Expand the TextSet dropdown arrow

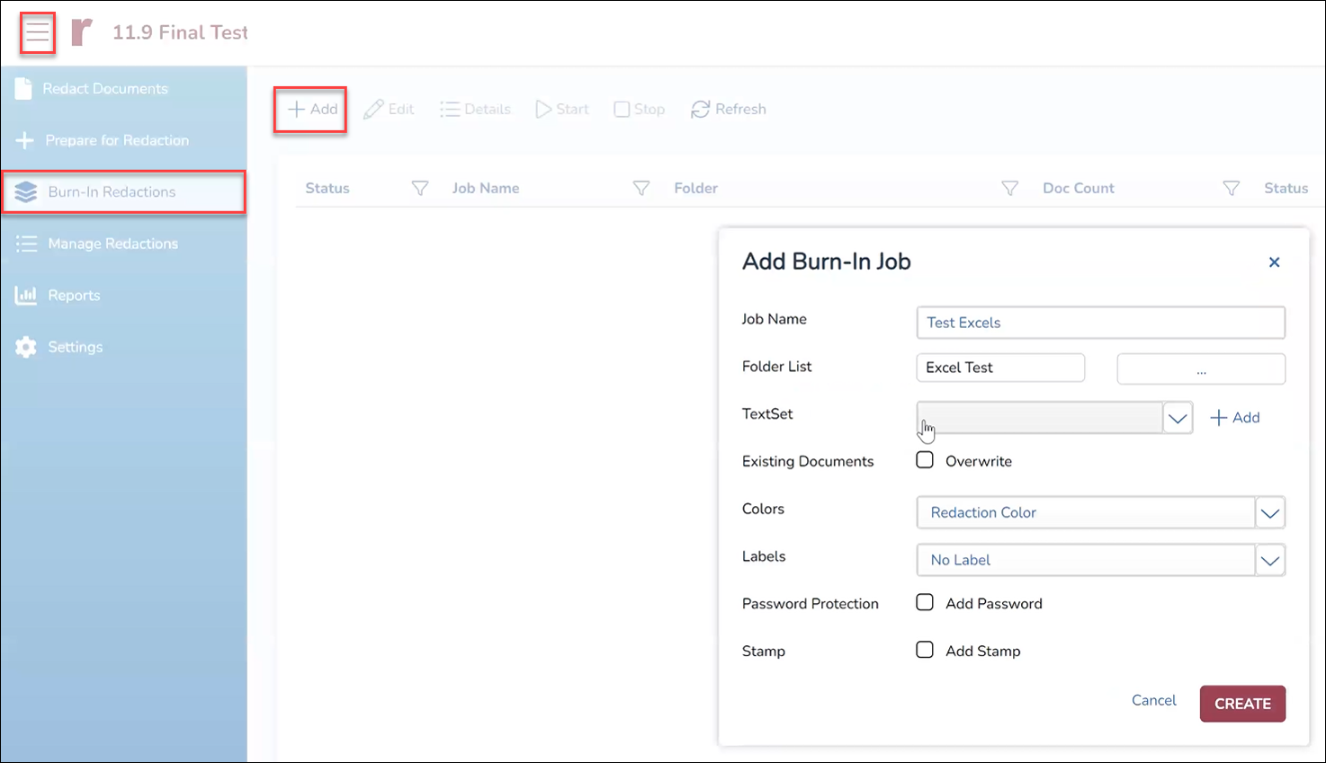[1178, 418]
